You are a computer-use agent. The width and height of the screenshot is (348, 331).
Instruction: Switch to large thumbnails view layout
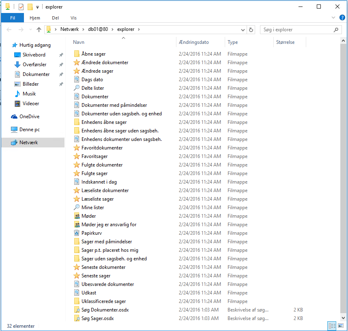click(x=341, y=326)
